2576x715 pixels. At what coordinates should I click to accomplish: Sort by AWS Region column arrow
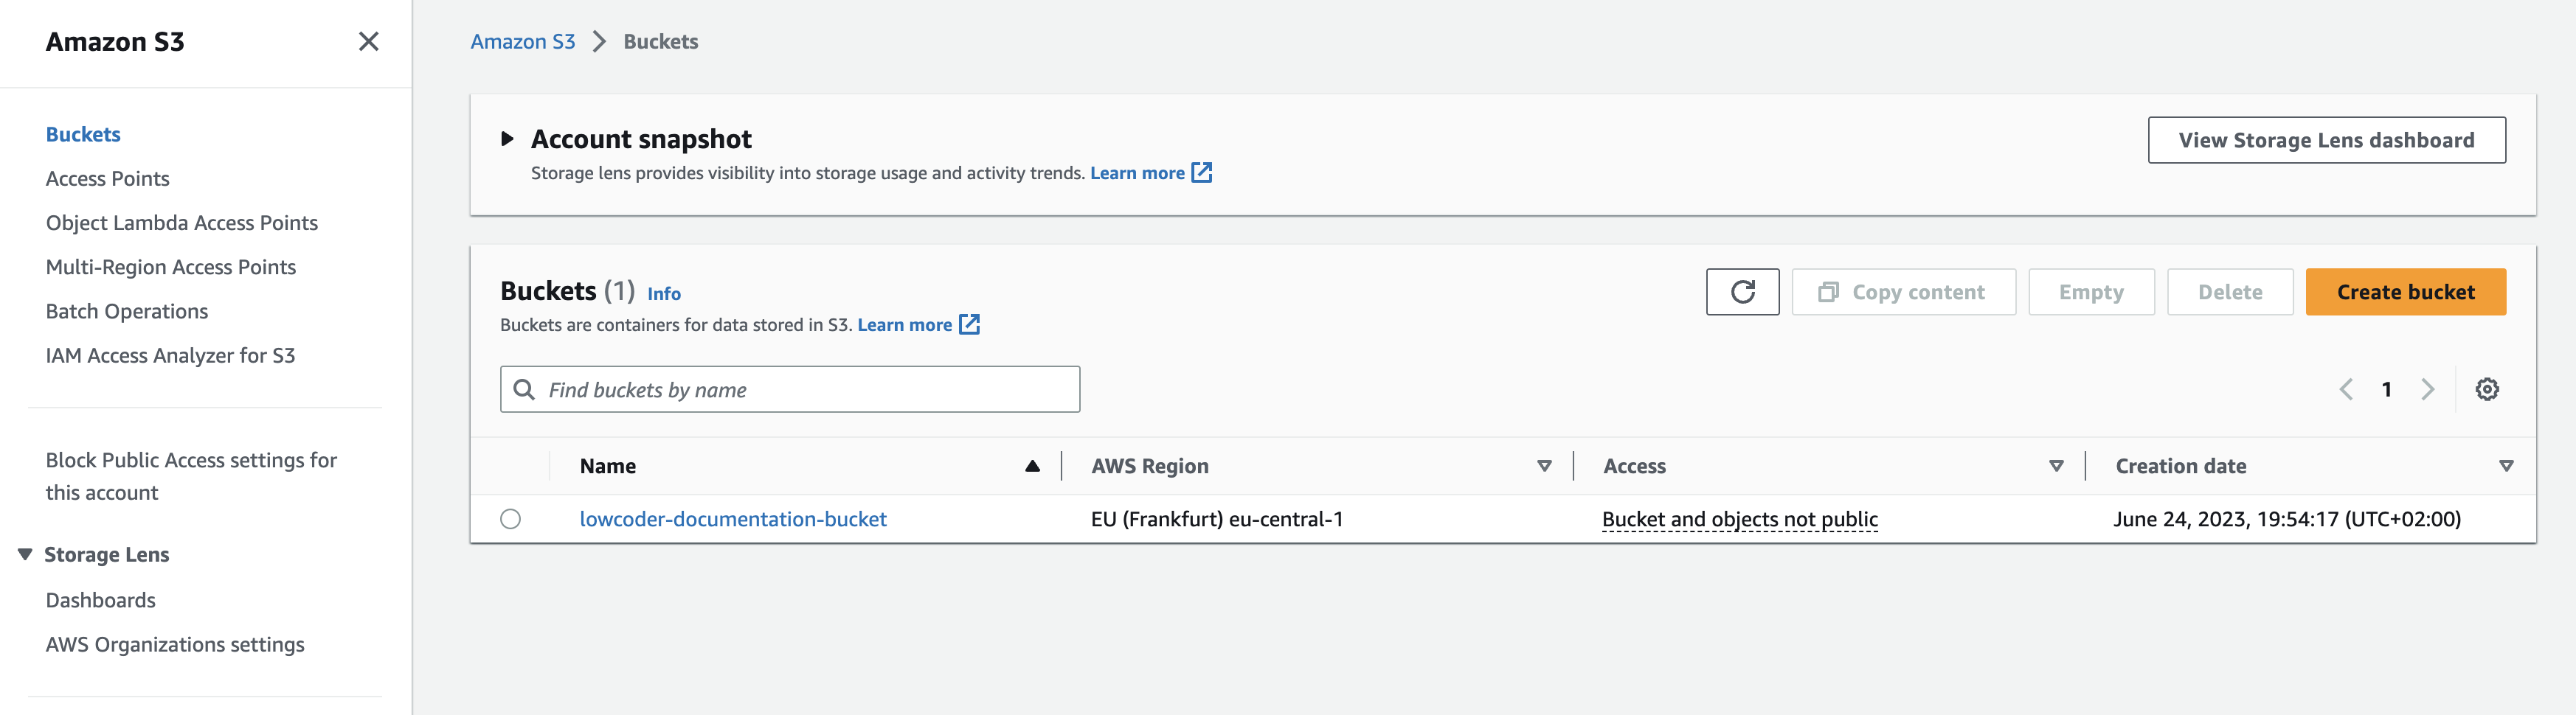tap(1544, 467)
